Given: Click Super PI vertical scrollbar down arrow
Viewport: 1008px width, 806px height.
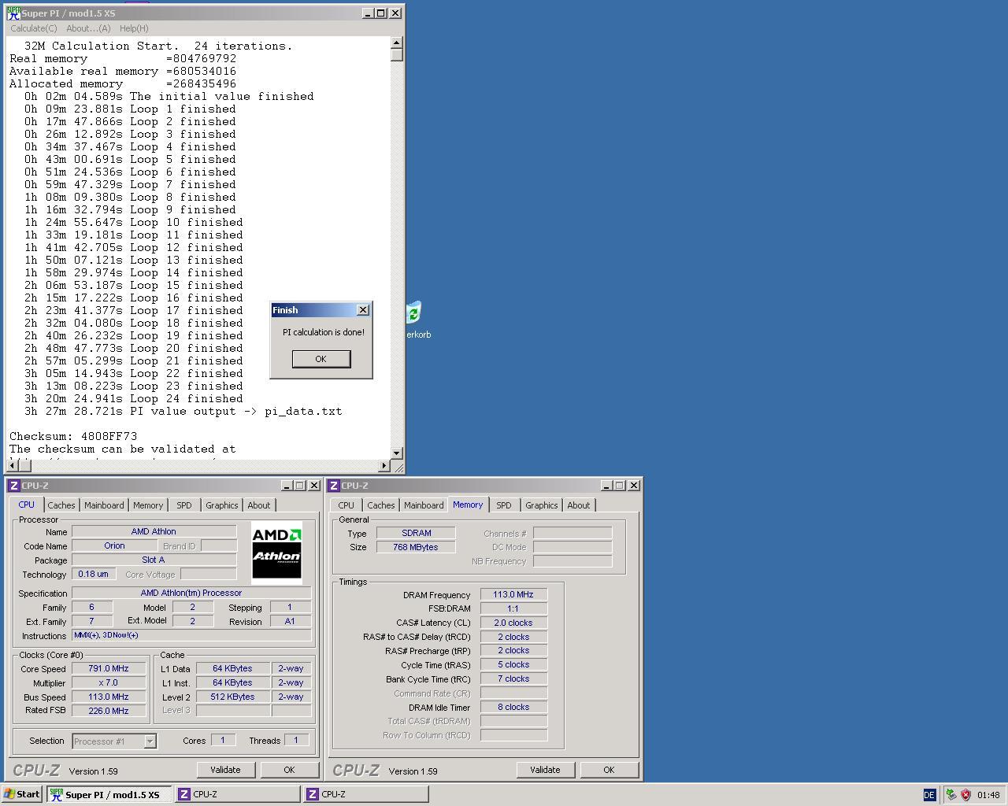Looking at the screenshot, I should (397, 453).
